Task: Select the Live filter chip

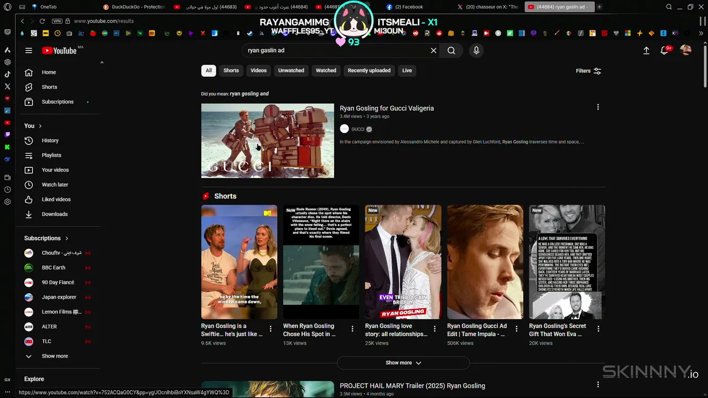Action: (x=407, y=71)
